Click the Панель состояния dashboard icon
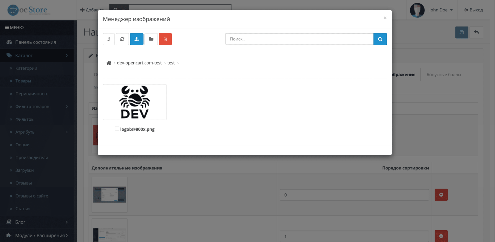Viewport: 495px width, 242px height. coord(9,42)
